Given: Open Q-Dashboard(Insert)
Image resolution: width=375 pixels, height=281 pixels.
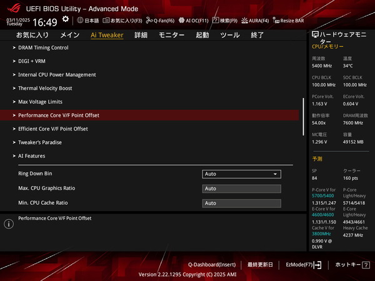Looking at the screenshot, I should (x=212, y=265).
